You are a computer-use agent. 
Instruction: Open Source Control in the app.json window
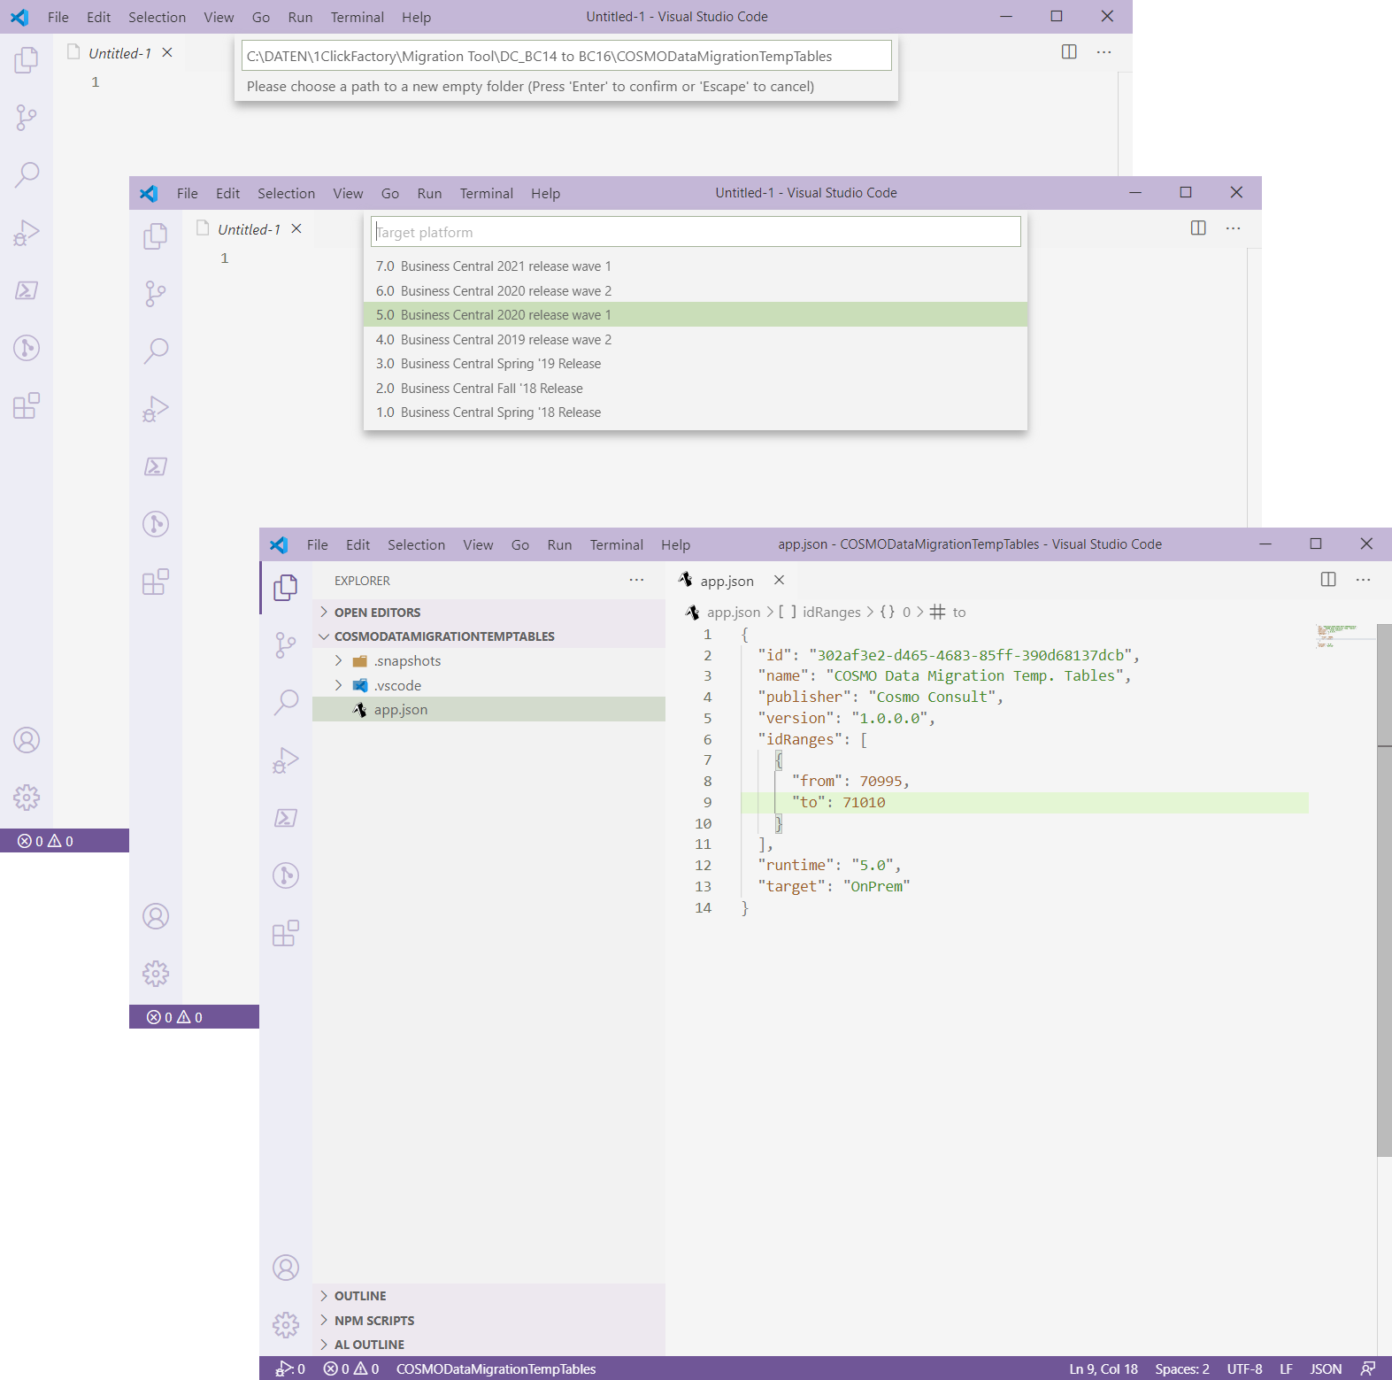coord(285,644)
